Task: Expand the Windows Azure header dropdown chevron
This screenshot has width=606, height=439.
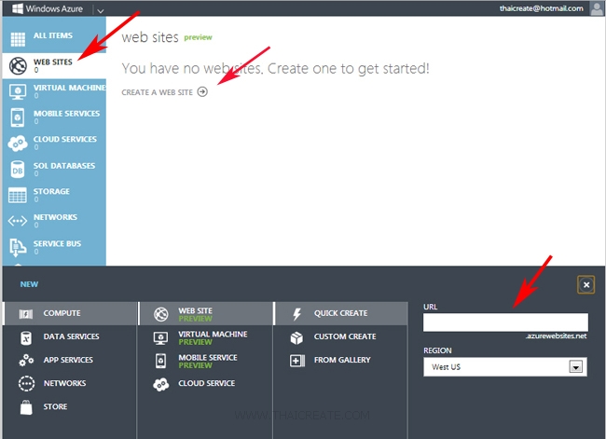Action: click(x=100, y=10)
